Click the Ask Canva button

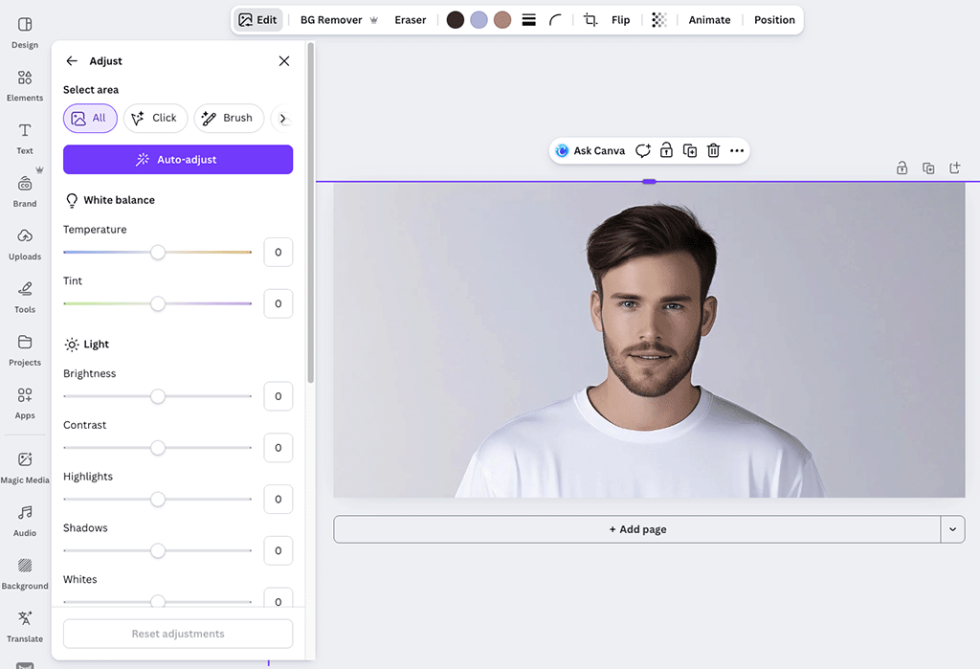coord(590,150)
